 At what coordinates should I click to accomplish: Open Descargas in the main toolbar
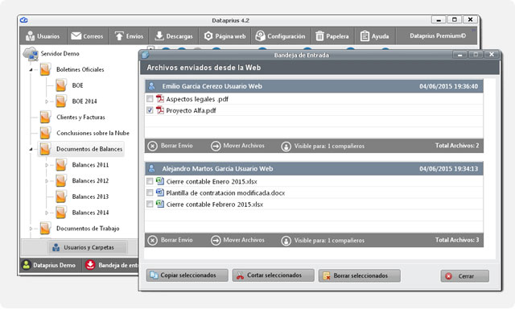pyautogui.click(x=174, y=36)
